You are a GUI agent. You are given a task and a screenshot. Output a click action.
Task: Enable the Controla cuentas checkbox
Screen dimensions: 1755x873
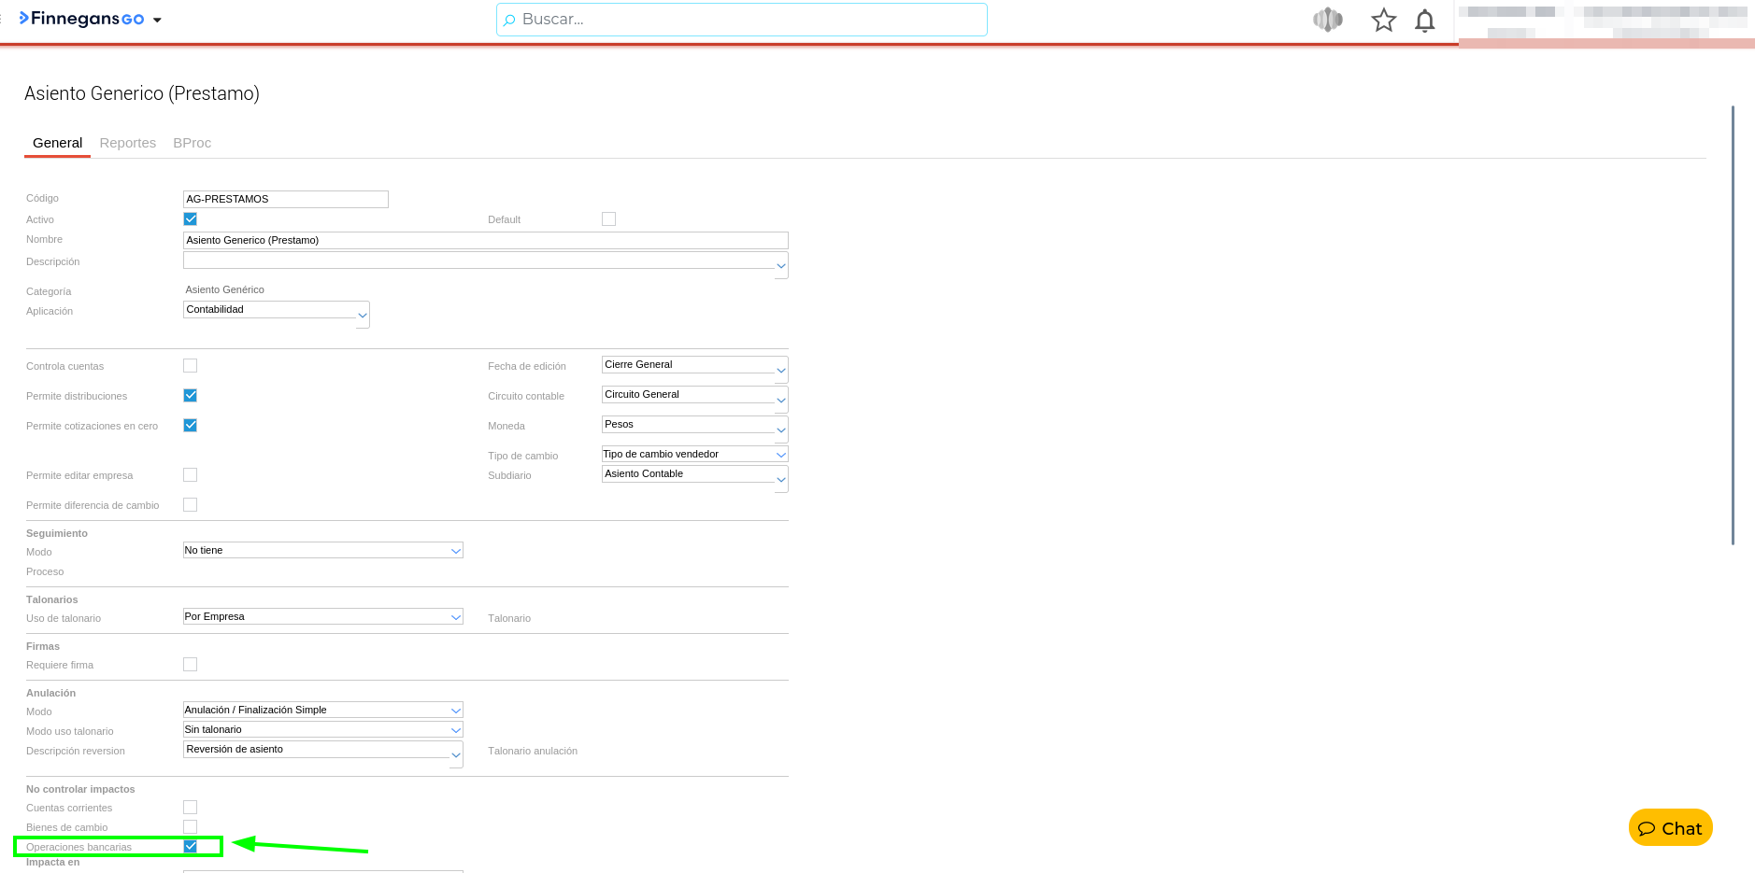pyautogui.click(x=191, y=366)
